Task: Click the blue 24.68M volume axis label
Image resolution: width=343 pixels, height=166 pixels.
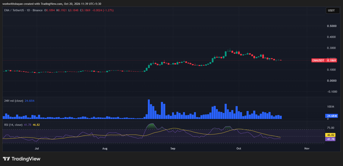Action: 332,116
